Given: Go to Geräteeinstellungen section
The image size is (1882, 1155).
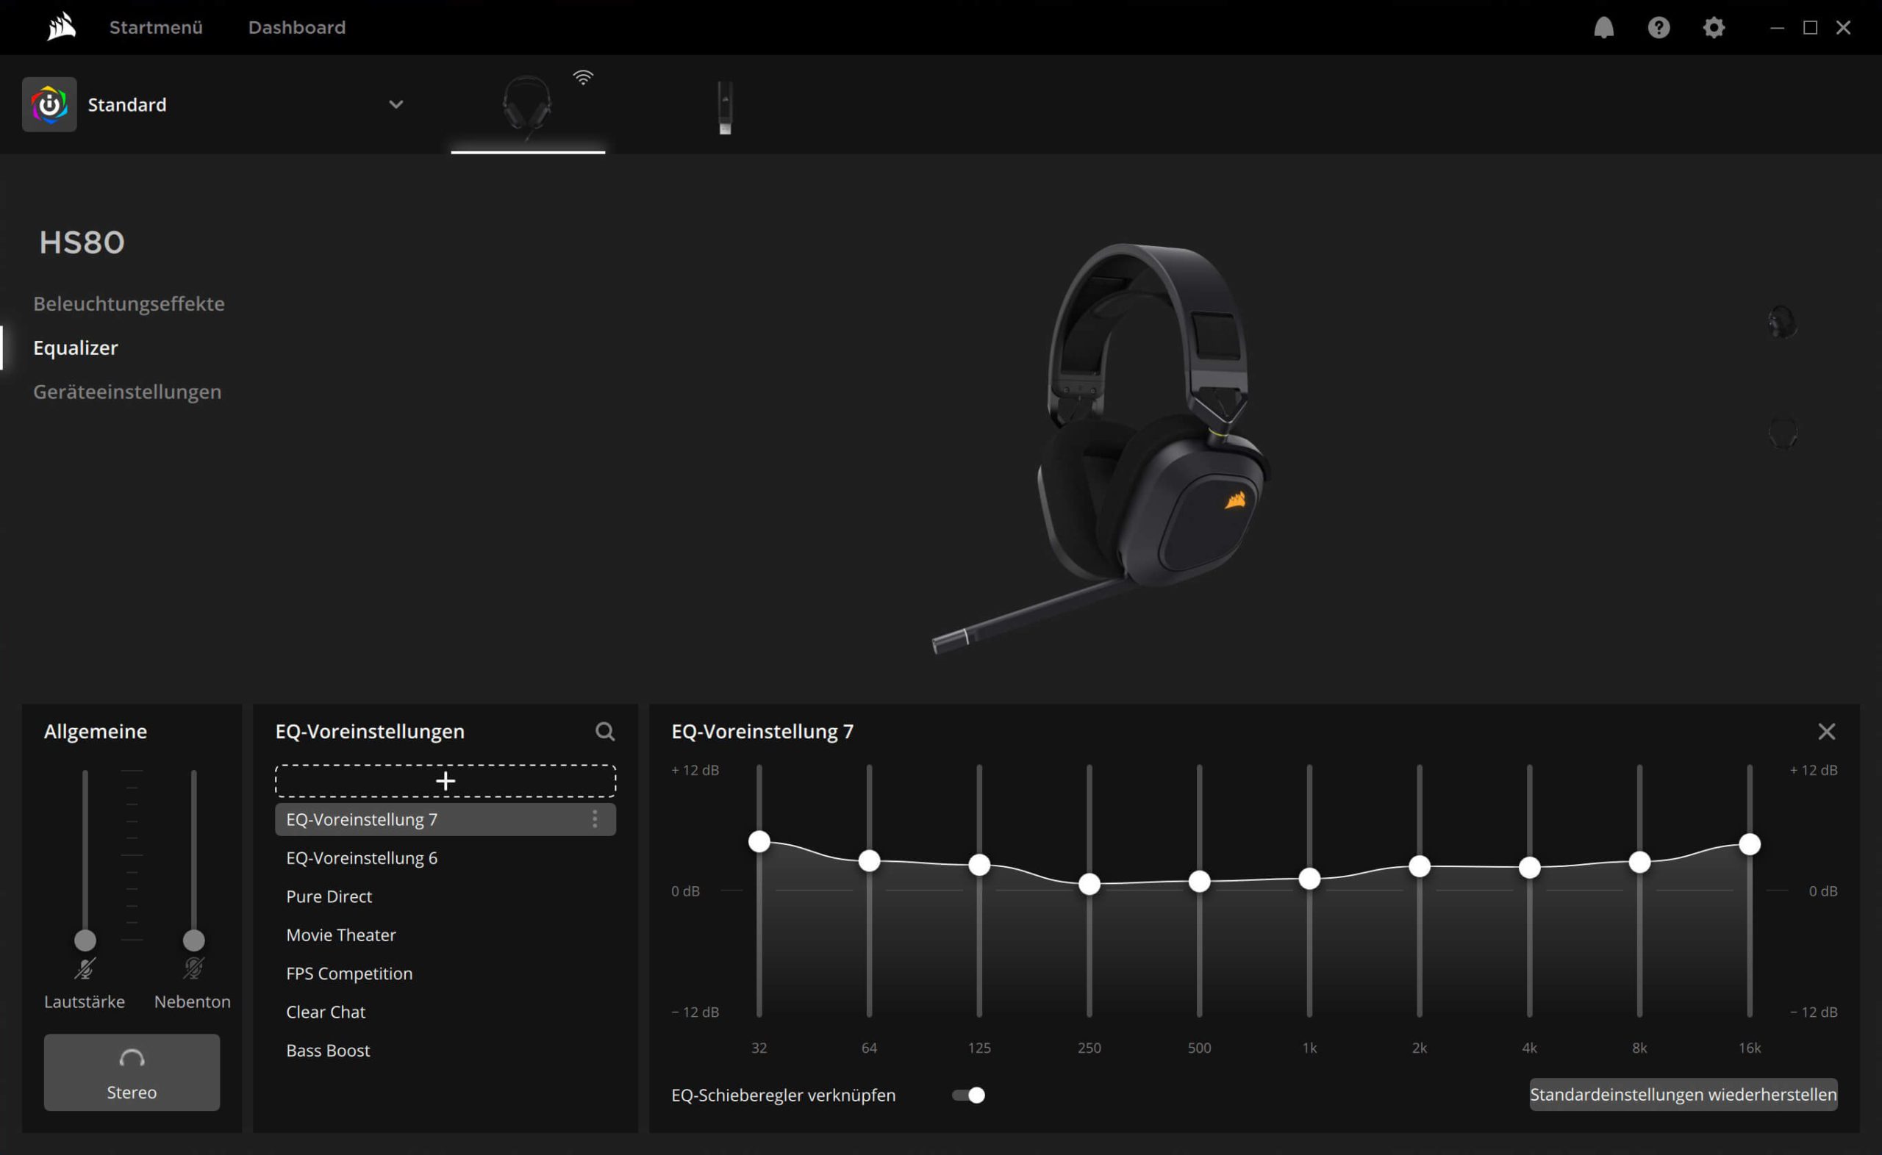Looking at the screenshot, I should (x=127, y=392).
